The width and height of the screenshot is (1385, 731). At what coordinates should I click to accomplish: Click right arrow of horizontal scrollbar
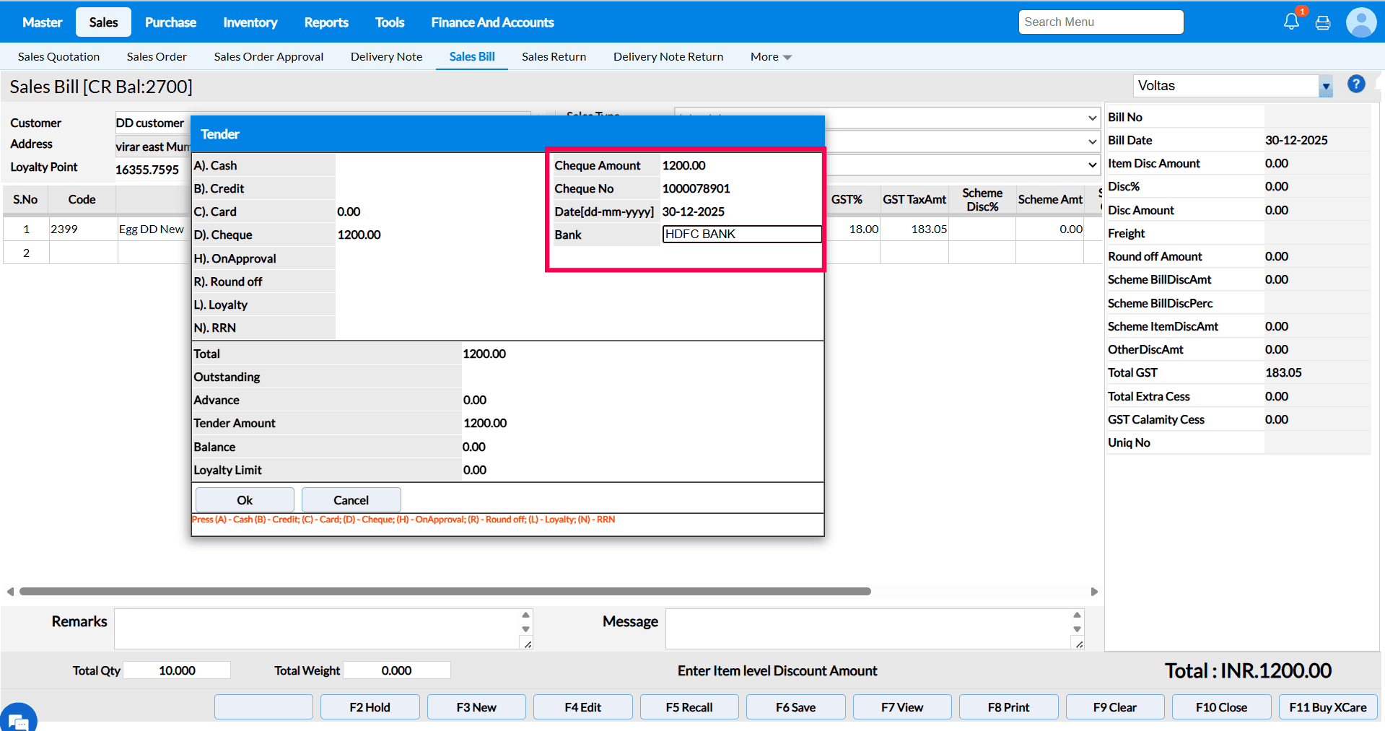point(1094,592)
